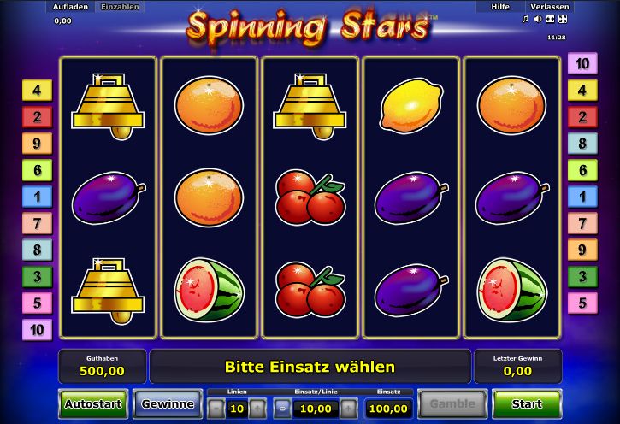Select the Verlassen menu item
The width and height of the screenshot is (620, 424).
click(x=550, y=7)
